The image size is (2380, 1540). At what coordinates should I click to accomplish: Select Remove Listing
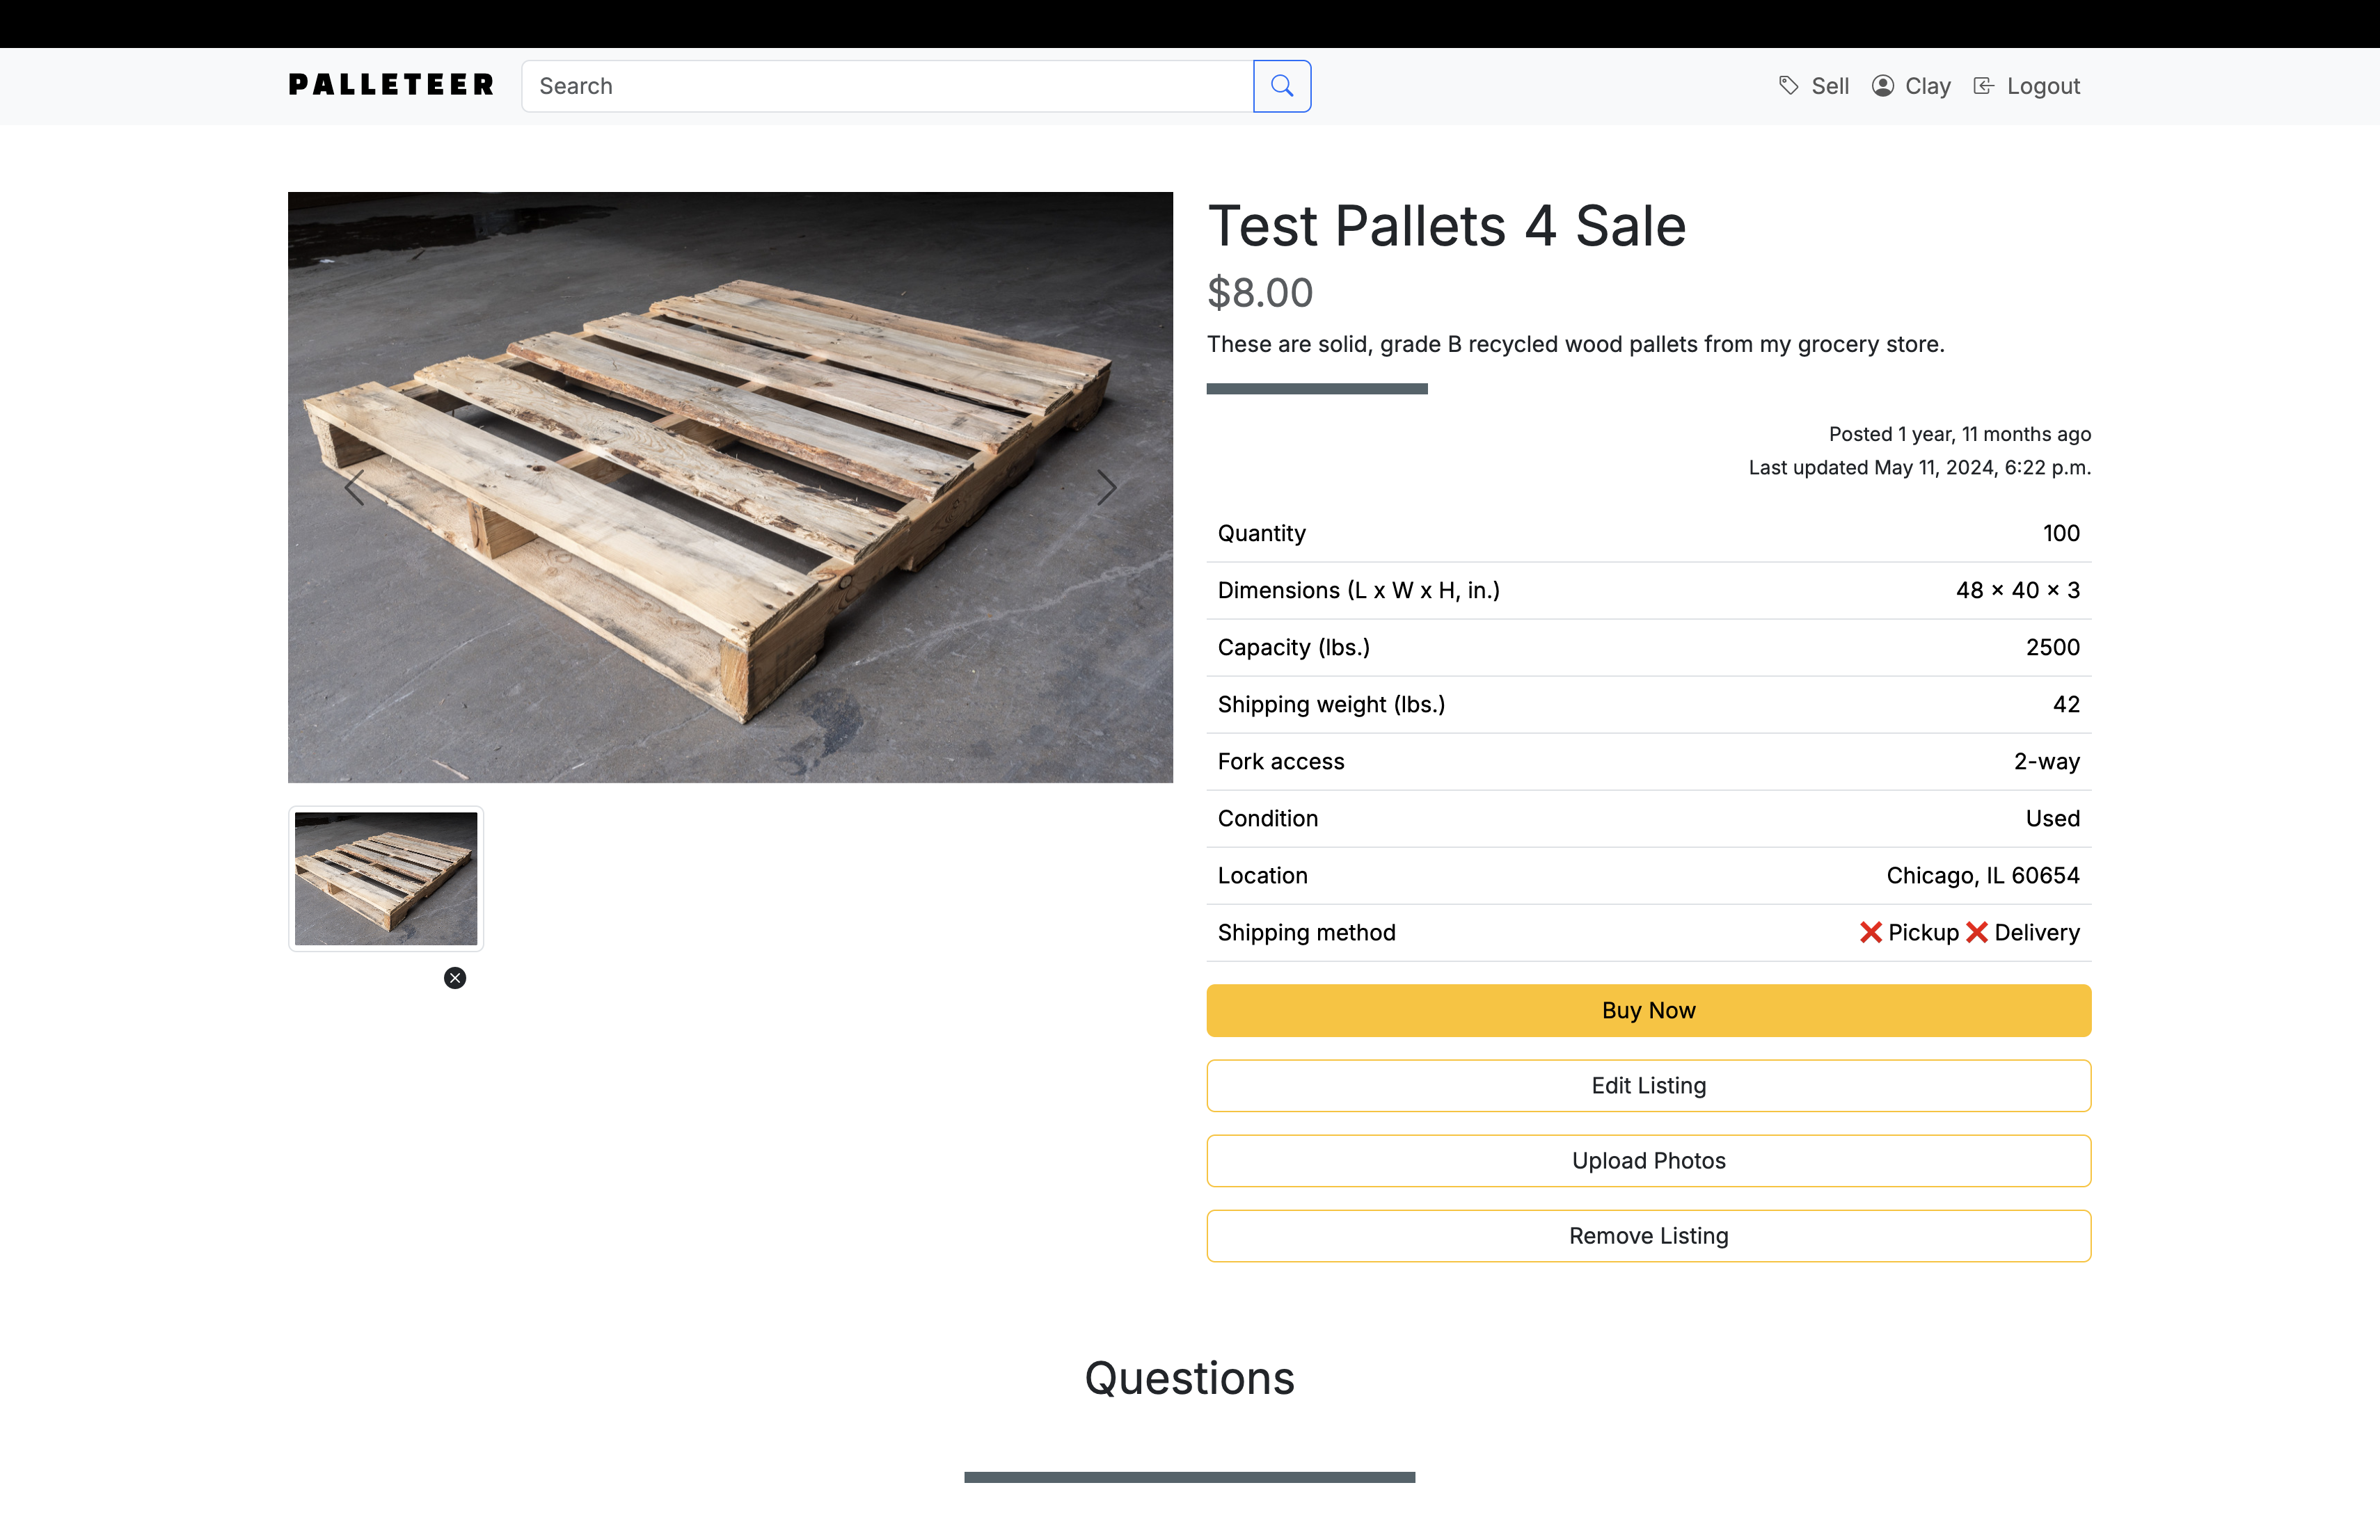[1648, 1235]
